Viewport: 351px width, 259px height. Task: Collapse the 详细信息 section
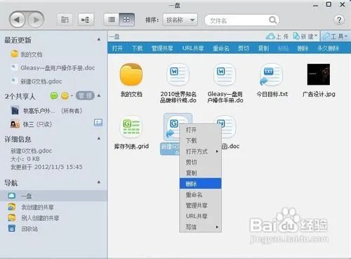click(99, 139)
